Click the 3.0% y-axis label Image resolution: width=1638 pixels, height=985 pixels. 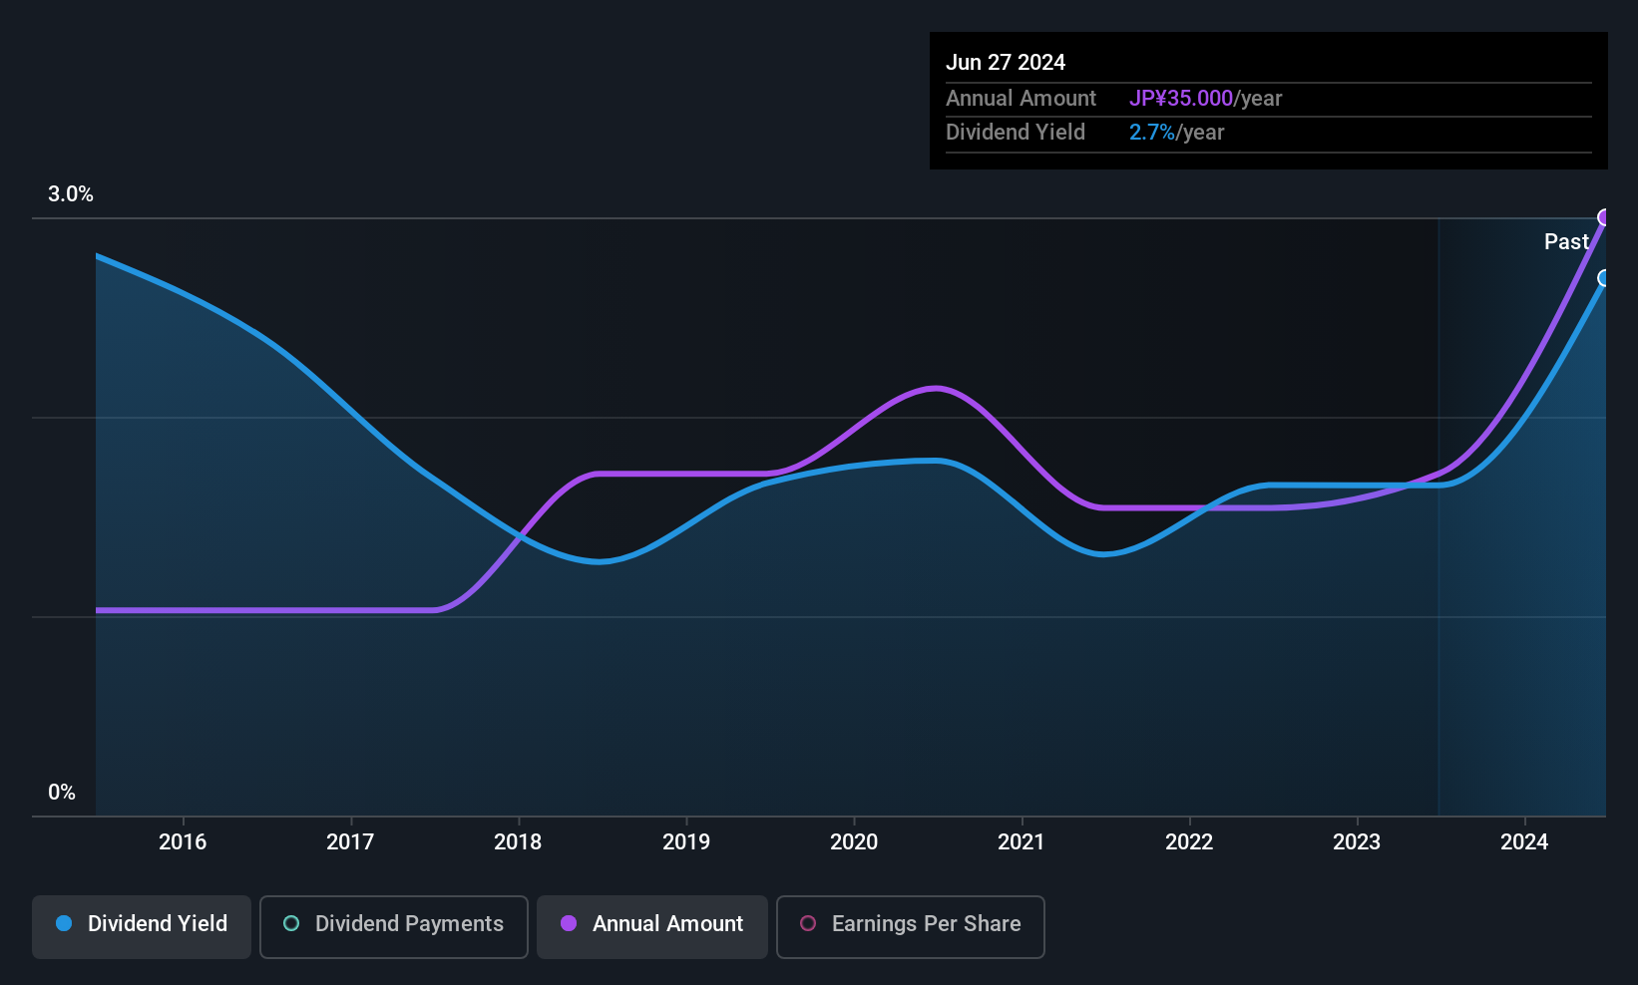(x=71, y=194)
